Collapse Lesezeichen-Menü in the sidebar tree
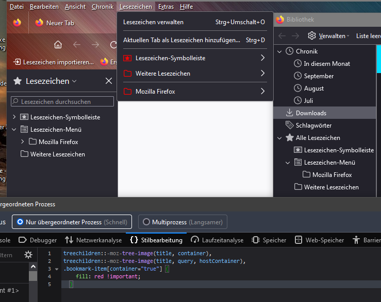The width and height of the screenshot is (381, 302). click(14, 130)
